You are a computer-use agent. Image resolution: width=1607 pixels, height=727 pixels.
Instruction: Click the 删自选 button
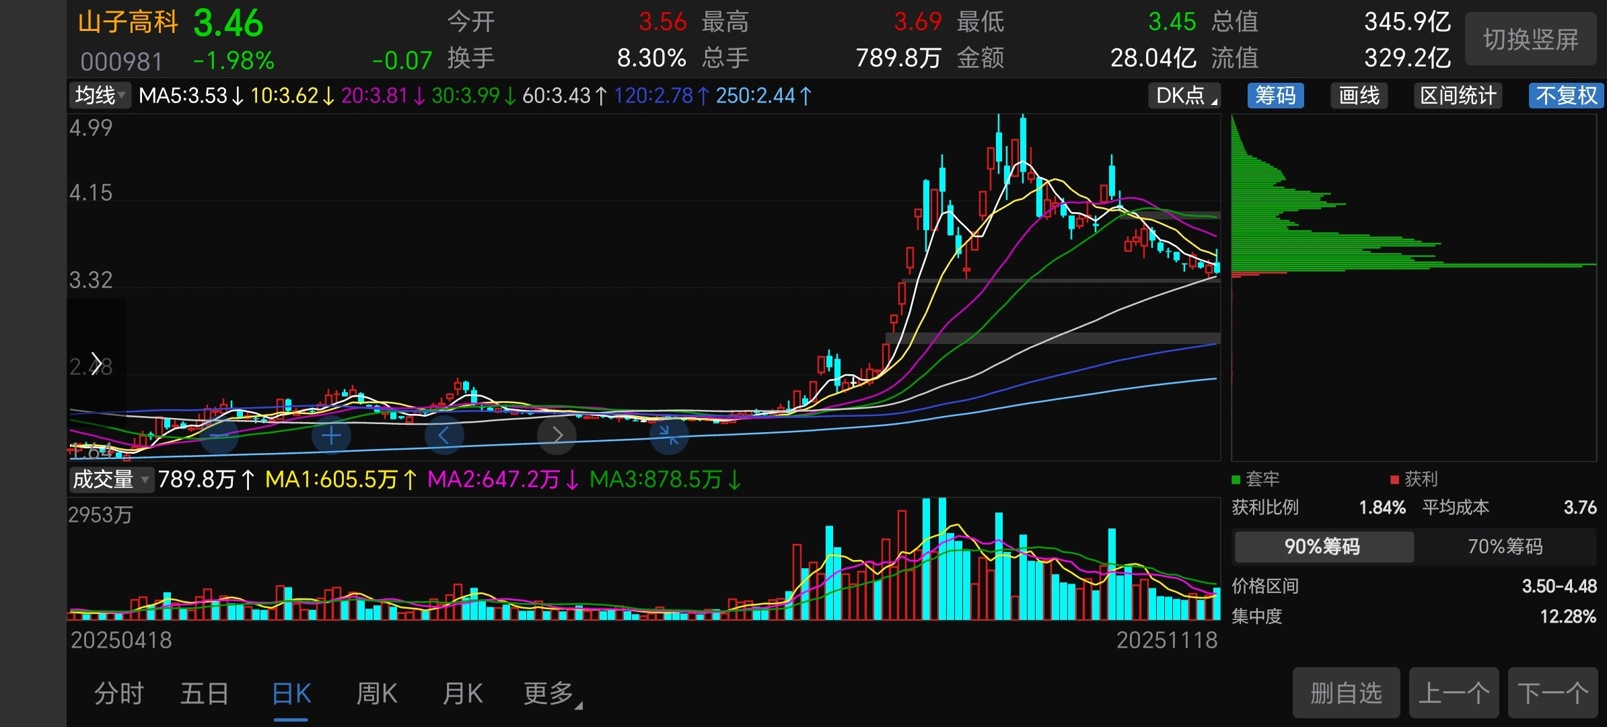click(x=1346, y=693)
